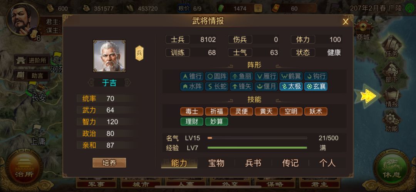Toggle the 玄襄 formation
The image size is (416, 192).
coord(316,86)
